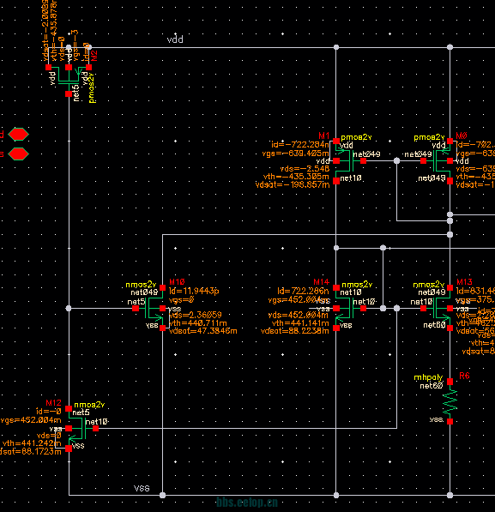Viewport: 495px width, 512px height.
Task: Click the M14 vdsat annotation text
Action: coord(295,331)
